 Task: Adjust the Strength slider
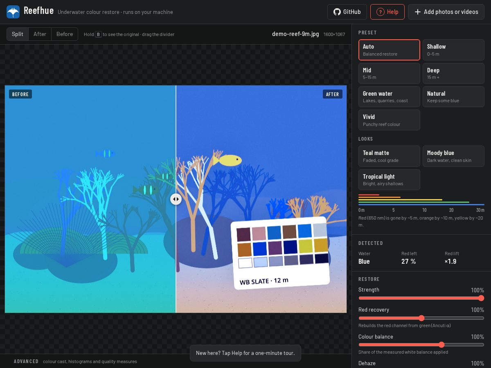[421, 298]
